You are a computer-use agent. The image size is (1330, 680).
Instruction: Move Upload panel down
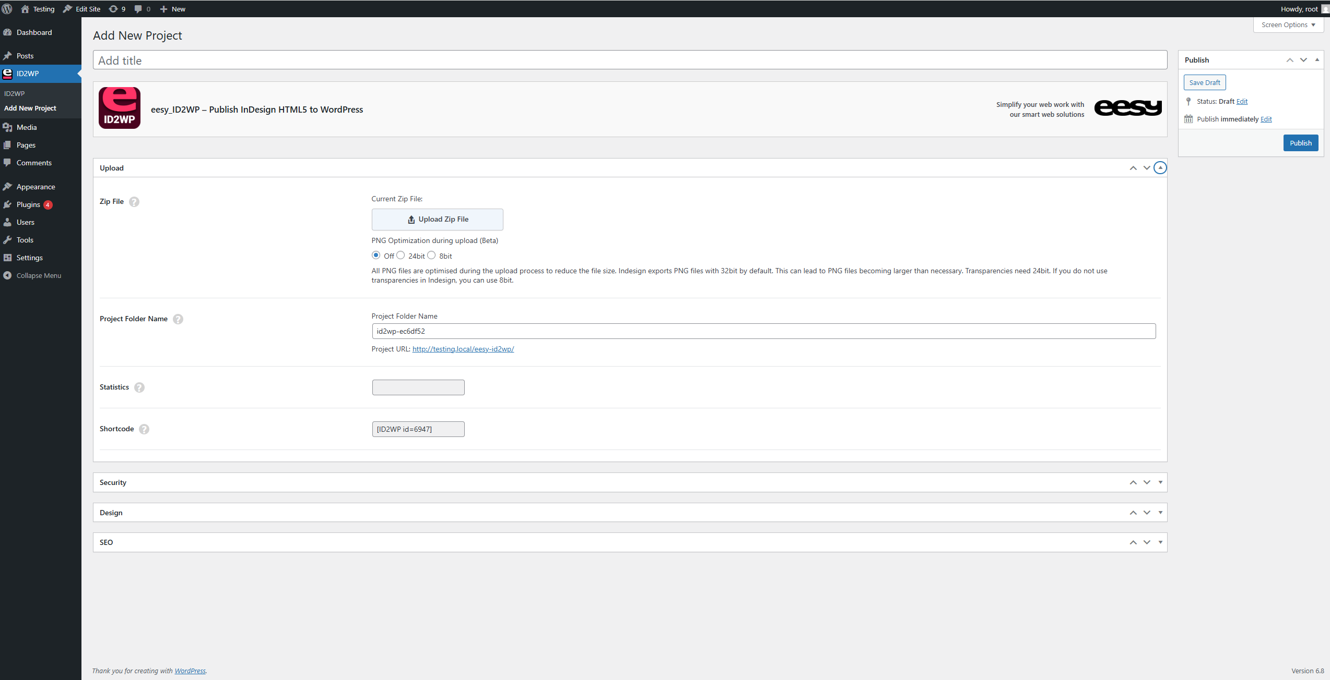pos(1147,168)
